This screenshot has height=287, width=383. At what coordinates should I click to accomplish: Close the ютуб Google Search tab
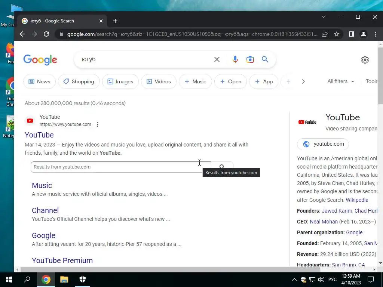coord(101,21)
